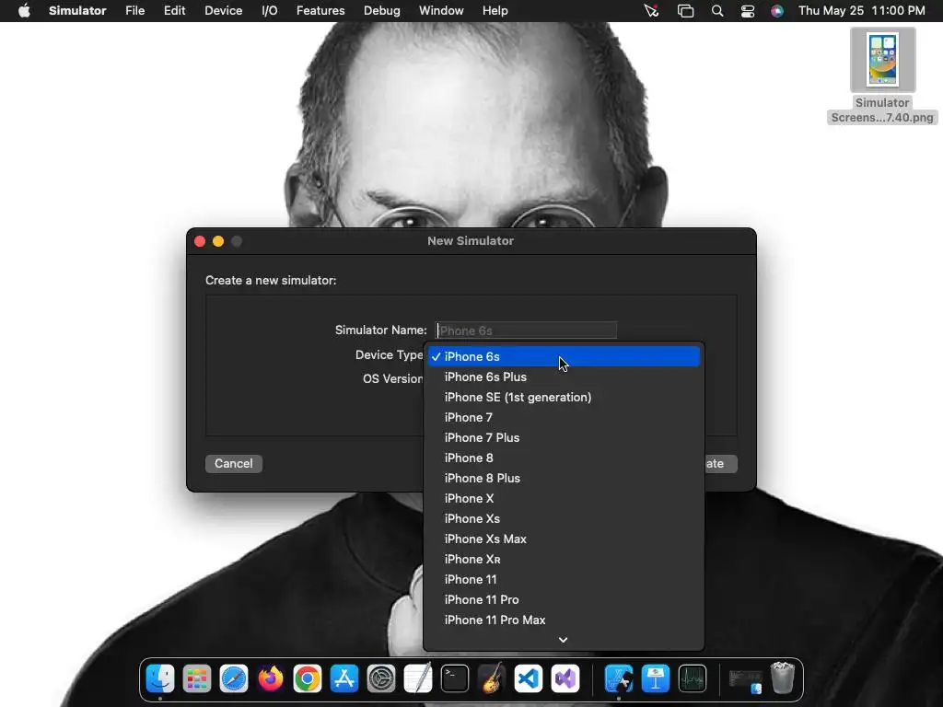
Task: Click the Simulator app icon in the Dock
Action: [618, 678]
